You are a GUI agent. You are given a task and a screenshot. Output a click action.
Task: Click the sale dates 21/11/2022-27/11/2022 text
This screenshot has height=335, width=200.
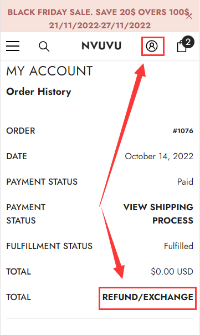point(100,26)
